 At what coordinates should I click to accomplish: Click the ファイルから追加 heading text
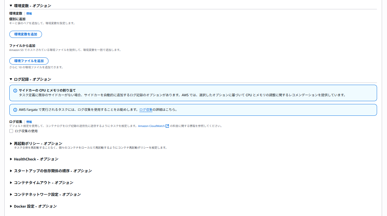22,46
